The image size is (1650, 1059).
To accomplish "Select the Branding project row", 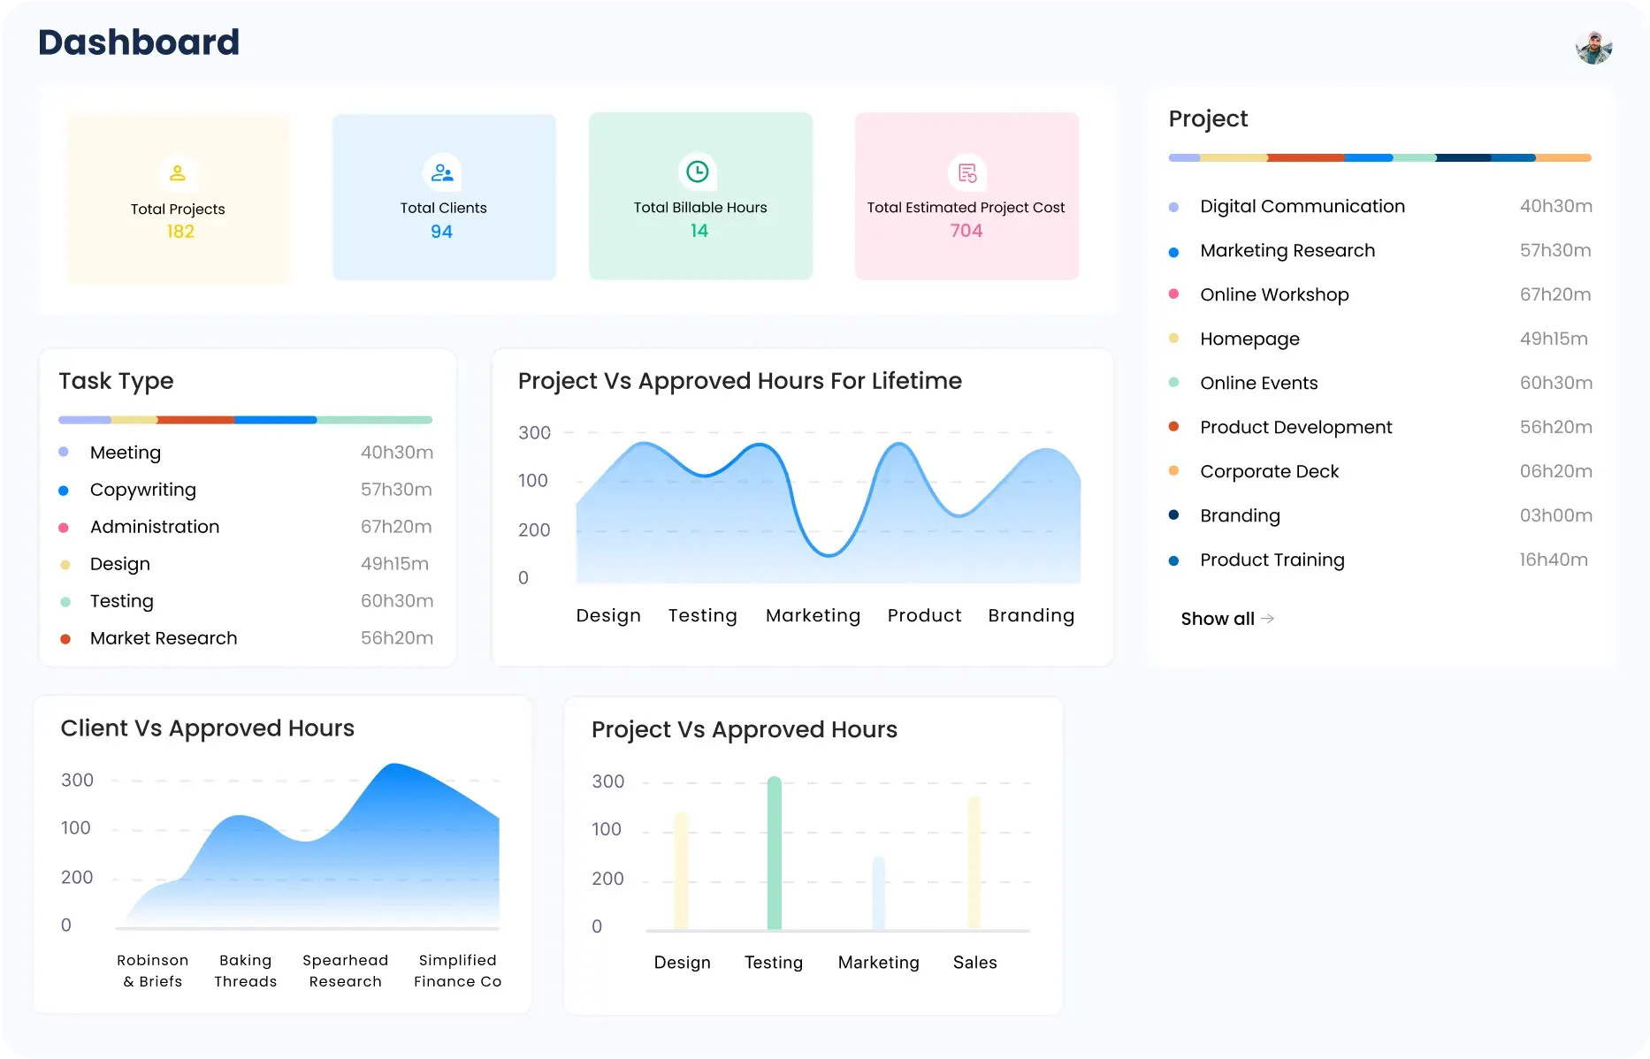I will (1380, 515).
